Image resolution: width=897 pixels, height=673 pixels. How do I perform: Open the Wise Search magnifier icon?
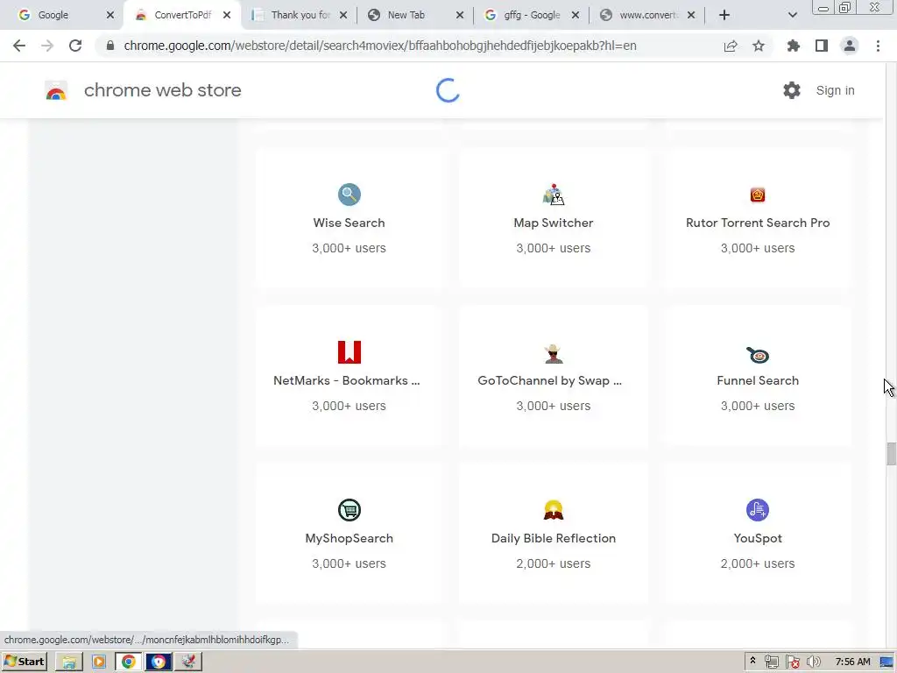[x=349, y=195]
